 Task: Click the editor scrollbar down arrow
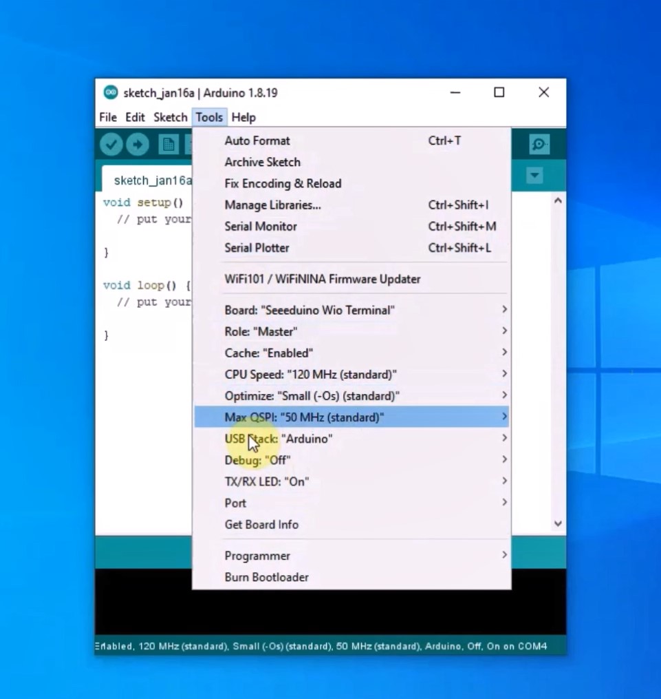coord(558,524)
